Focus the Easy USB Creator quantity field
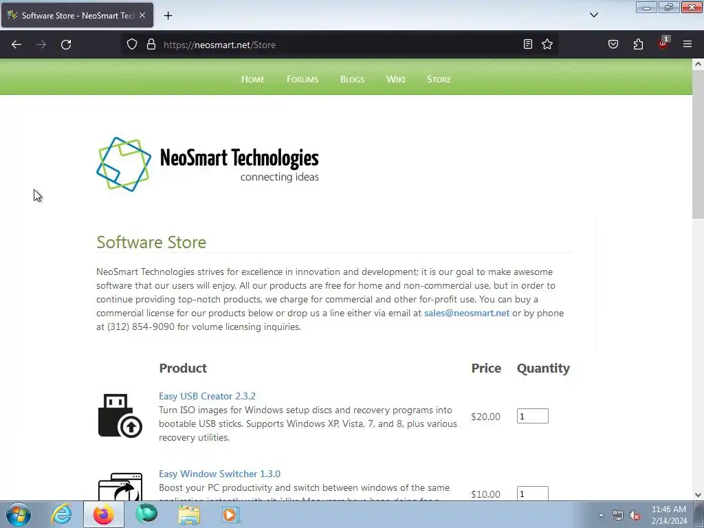Viewport: 704px width, 528px height. (533, 416)
